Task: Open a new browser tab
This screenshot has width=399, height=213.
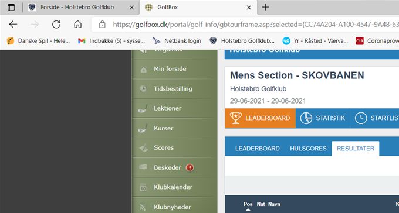Action: pos(265,7)
